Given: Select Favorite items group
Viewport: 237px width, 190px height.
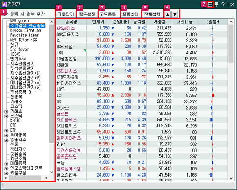Looking at the screenshot, I should [x=25, y=35].
